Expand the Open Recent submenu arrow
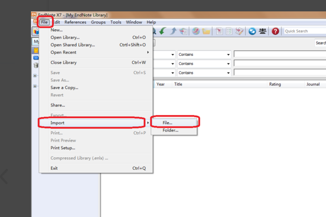 [x=148, y=52]
